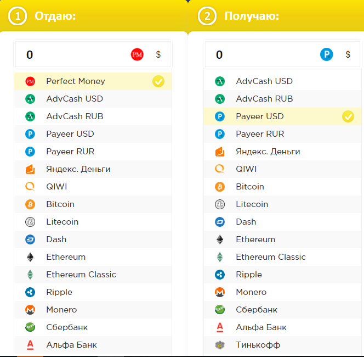Viewport: 364px width, 357px height.
Task: Click the Тинькофф crest icon in the Получаю list
Action: pos(220,345)
